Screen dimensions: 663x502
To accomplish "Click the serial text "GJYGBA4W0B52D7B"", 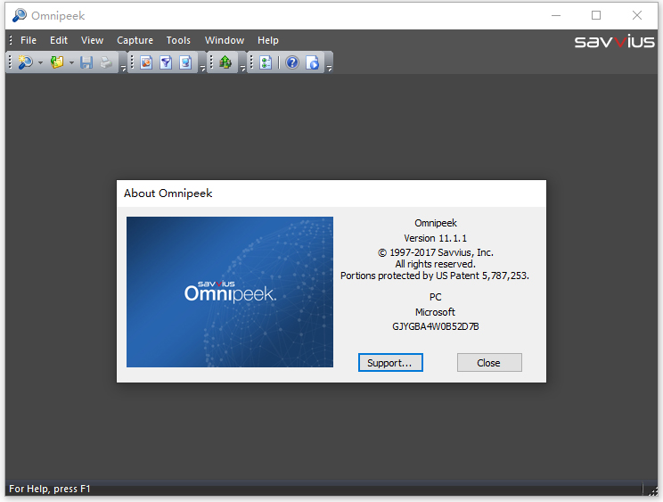I will 436,326.
